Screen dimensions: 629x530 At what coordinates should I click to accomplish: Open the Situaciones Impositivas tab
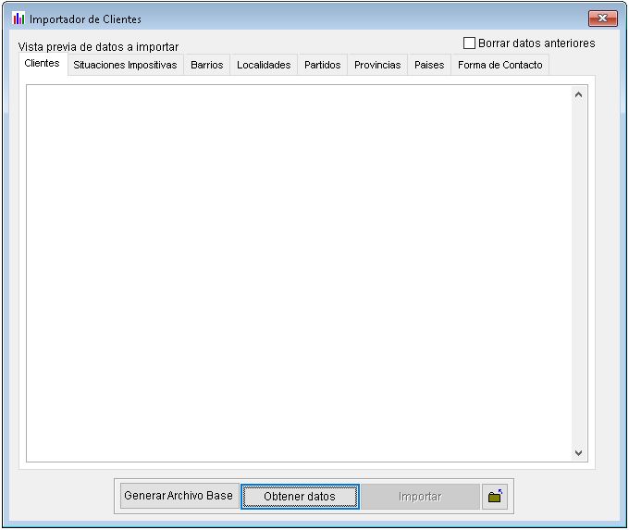(x=125, y=66)
